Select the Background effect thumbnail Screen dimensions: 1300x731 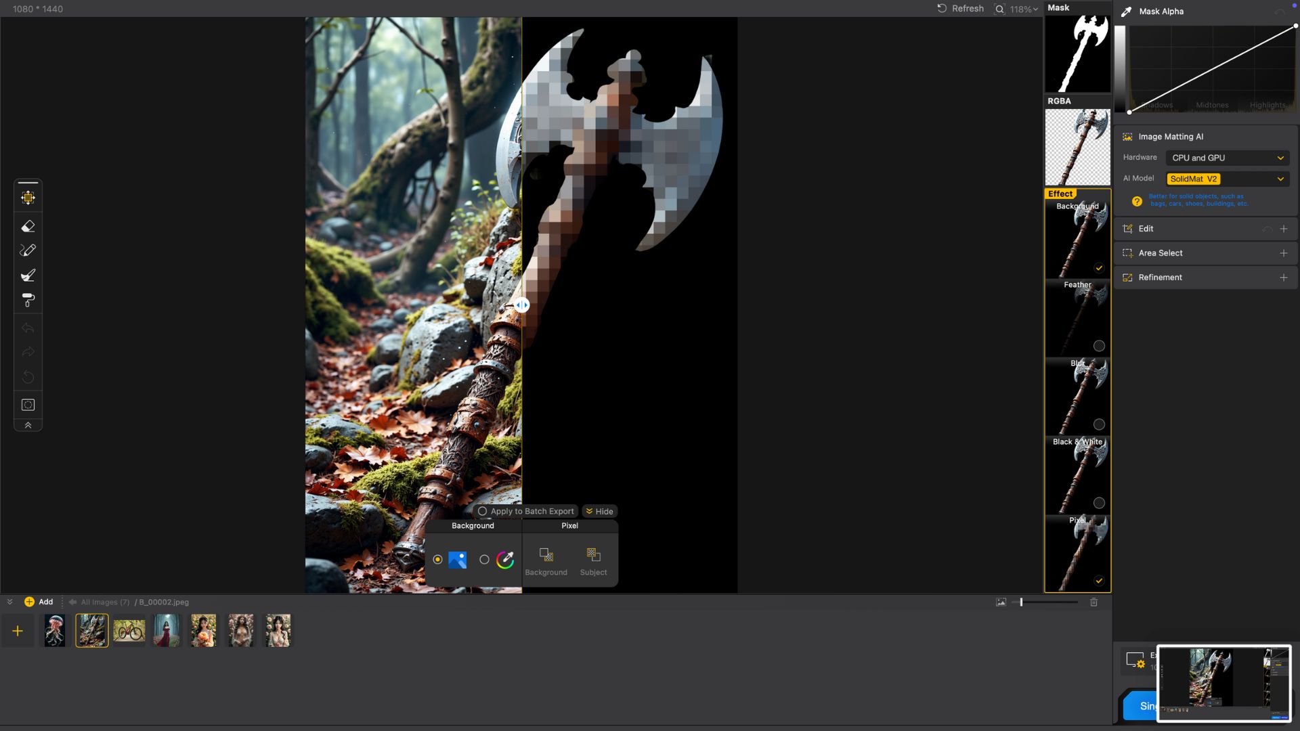click(1077, 239)
